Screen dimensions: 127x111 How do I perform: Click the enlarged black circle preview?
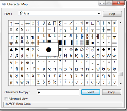[49, 49]
